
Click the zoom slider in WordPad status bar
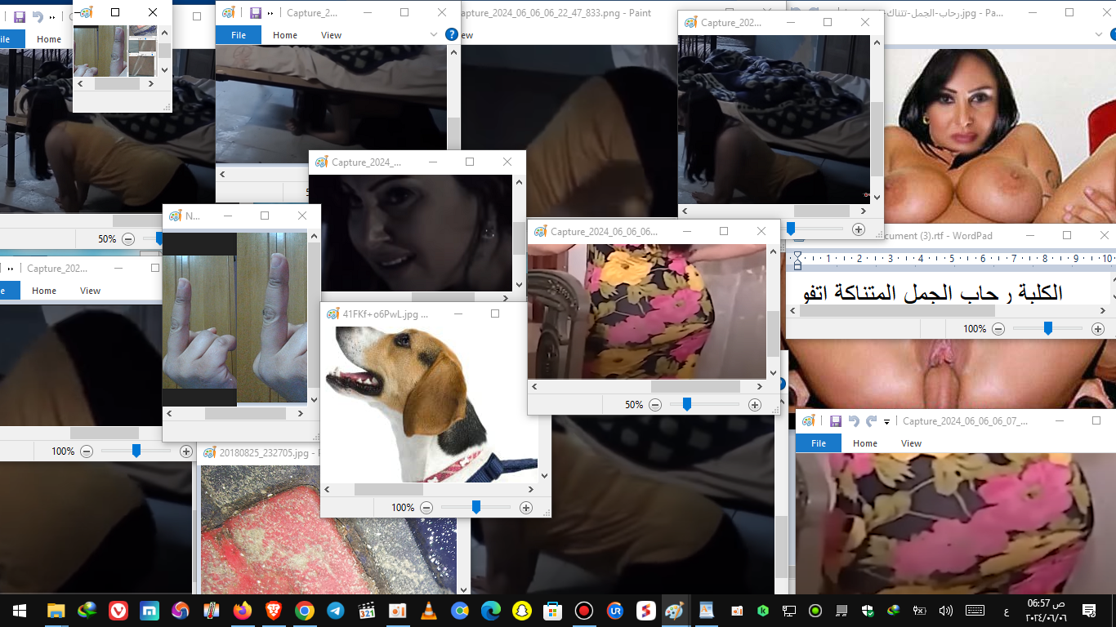click(1047, 329)
